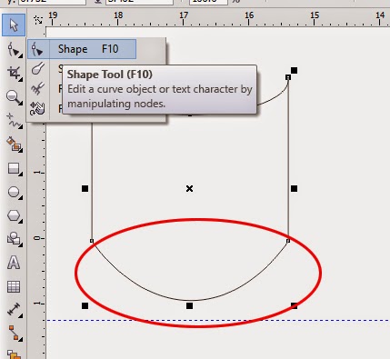Select the Free Transform icon in flyout
The width and height of the screenshot is (390, 359).
coord(37,108)
